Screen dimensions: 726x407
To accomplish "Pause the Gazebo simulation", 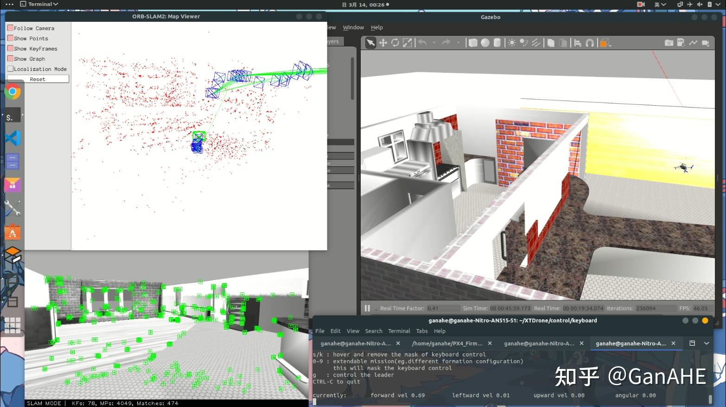I will (367, 308).
